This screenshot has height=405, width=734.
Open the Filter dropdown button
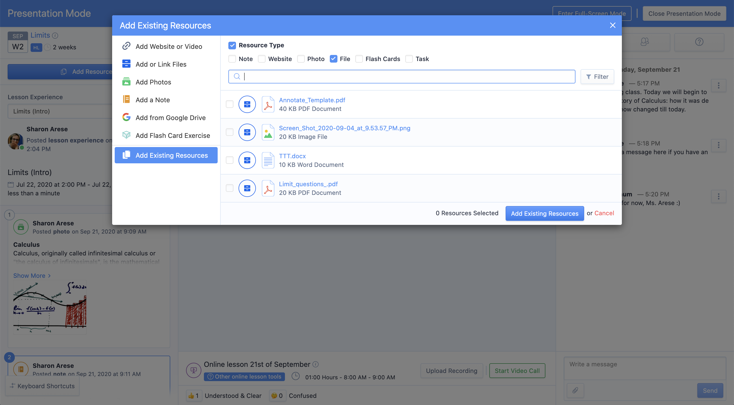[597, 77]
